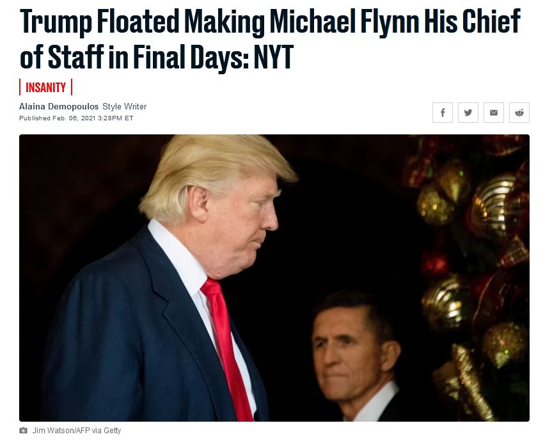Share the article on Facebook

(x=443, y=113)
